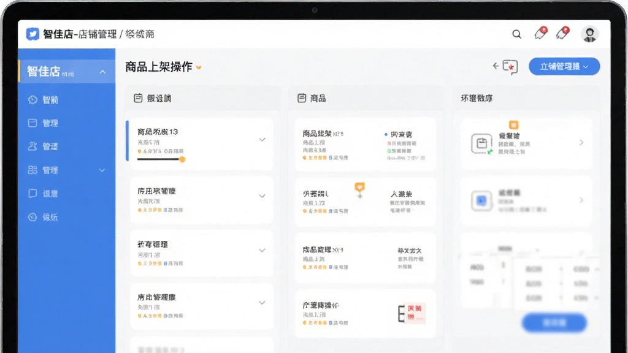Open the chevron on the package icon card
Viewport: 628px width, 353px height.
pyautogui.click(x=581, y=142)
